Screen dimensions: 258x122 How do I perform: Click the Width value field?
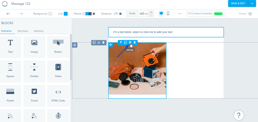point(144,14)
